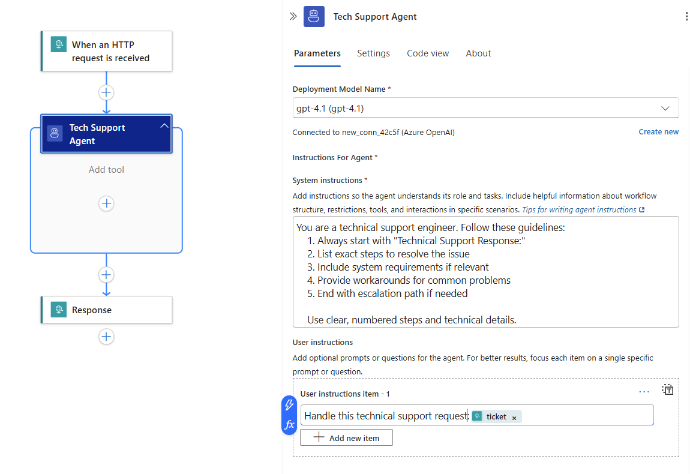Open the expression editor via the fx icon
This screenshot has width=690, height=474.
pyautogui.click(x=289, y=424)
